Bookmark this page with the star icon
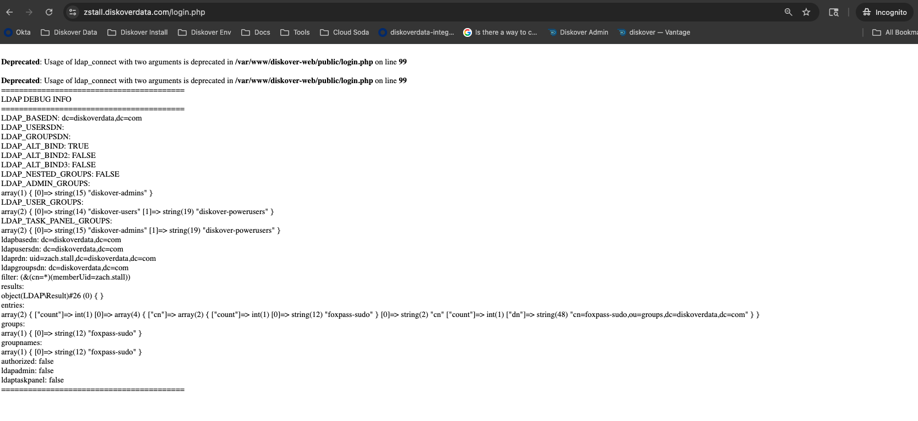 coord(806,12)
